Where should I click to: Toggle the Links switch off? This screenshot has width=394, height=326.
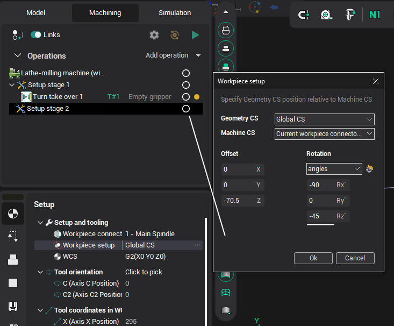[36, 35]
